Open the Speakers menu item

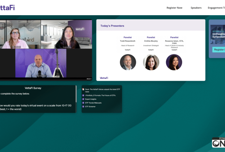pos(196,8)
